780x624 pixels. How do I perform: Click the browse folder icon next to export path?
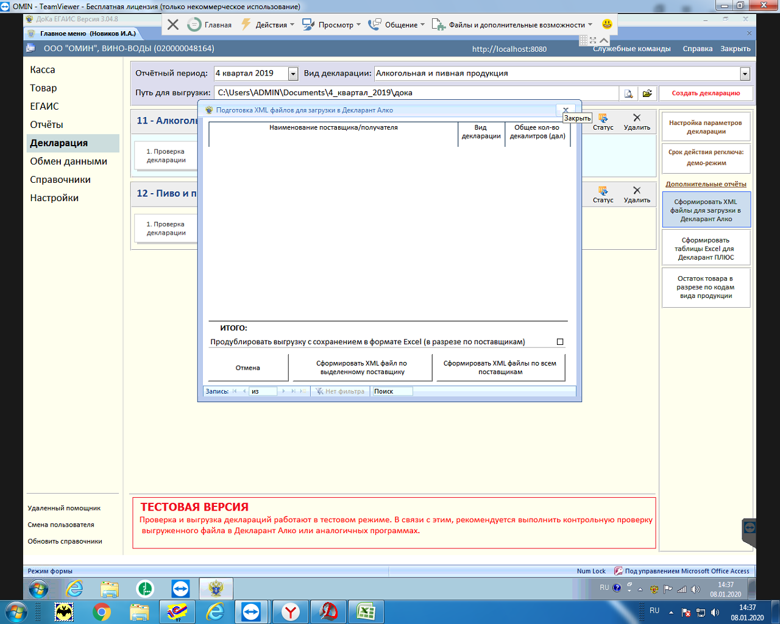click(647, 93)
